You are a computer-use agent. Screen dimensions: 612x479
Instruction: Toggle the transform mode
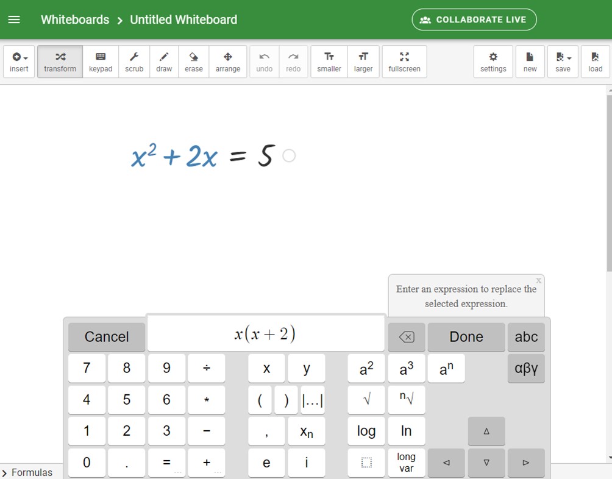(x=60, y=62)
